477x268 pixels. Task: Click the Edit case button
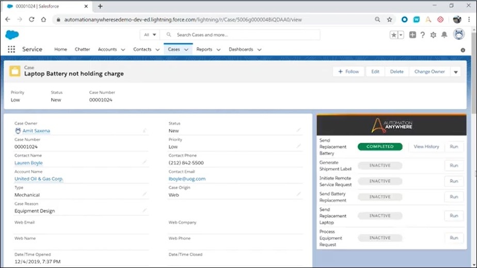[x=375, y=72]
